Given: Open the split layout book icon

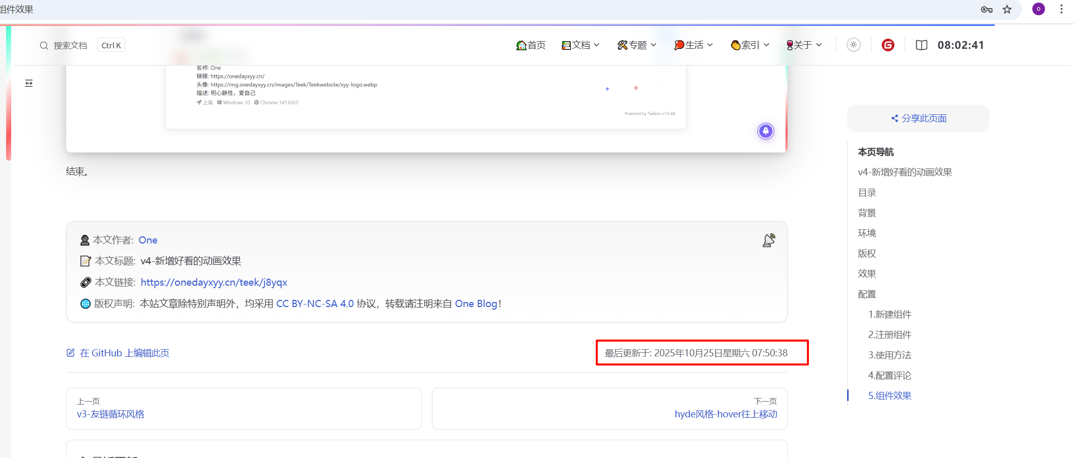Looking at the screenshot, I should click(921, 45).
